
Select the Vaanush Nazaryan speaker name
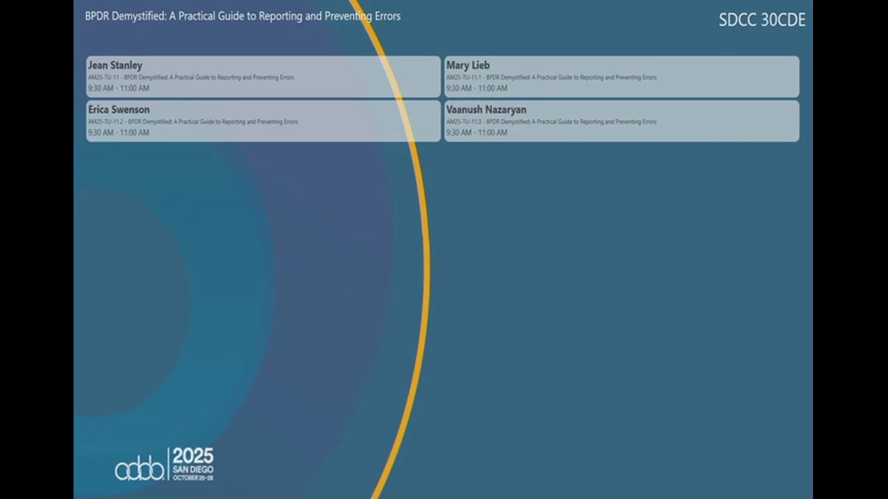[486, 110]
